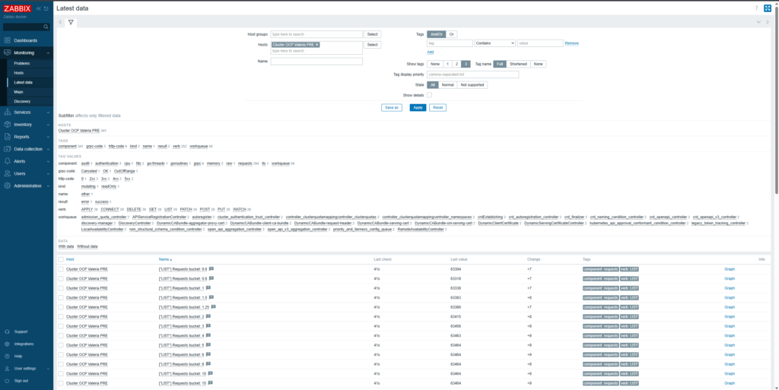Click Sign out in the sidebar
This screenshot has width=779, height=390.
[x=21, y=381]
